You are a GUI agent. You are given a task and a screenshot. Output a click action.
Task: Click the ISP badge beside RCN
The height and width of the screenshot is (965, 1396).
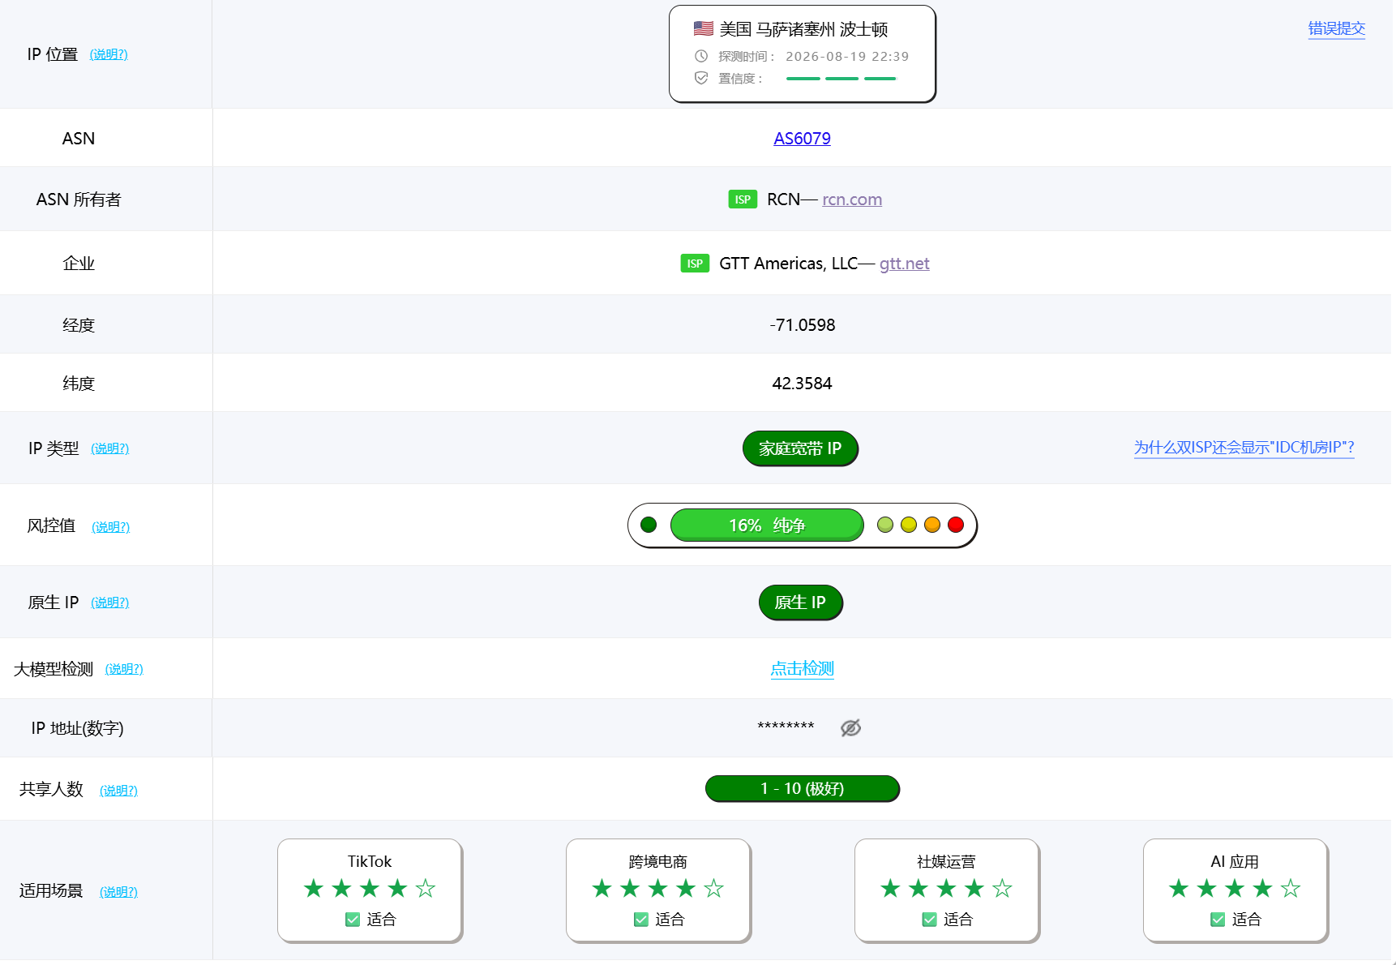(x=743, y=199)
